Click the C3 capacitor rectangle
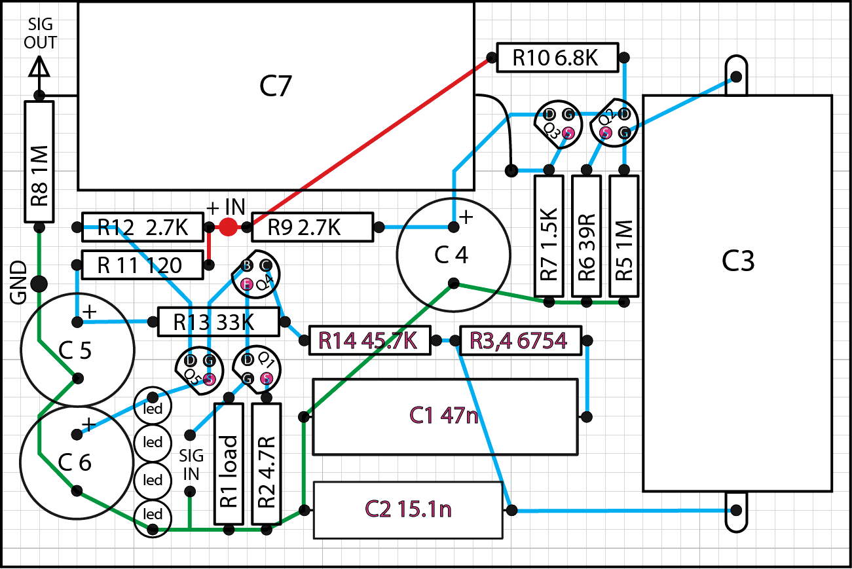This screenshot has width=852, height=569. click(x=737, y=293)
